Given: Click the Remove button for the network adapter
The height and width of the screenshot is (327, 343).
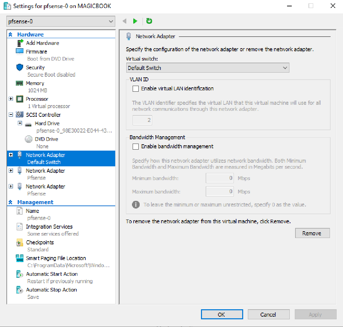Looking at the screenshot, I should tap(312, 233).
